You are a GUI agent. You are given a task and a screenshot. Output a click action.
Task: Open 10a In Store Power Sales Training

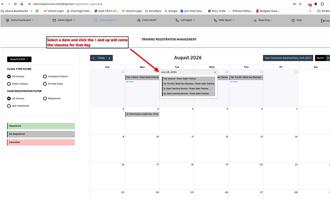[142, 77]
